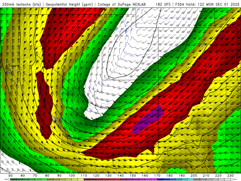The width and height of the screenshot is (241, 181).
Task: Click the dark blue swatch right of 170
Action: (x=160, y=179)
